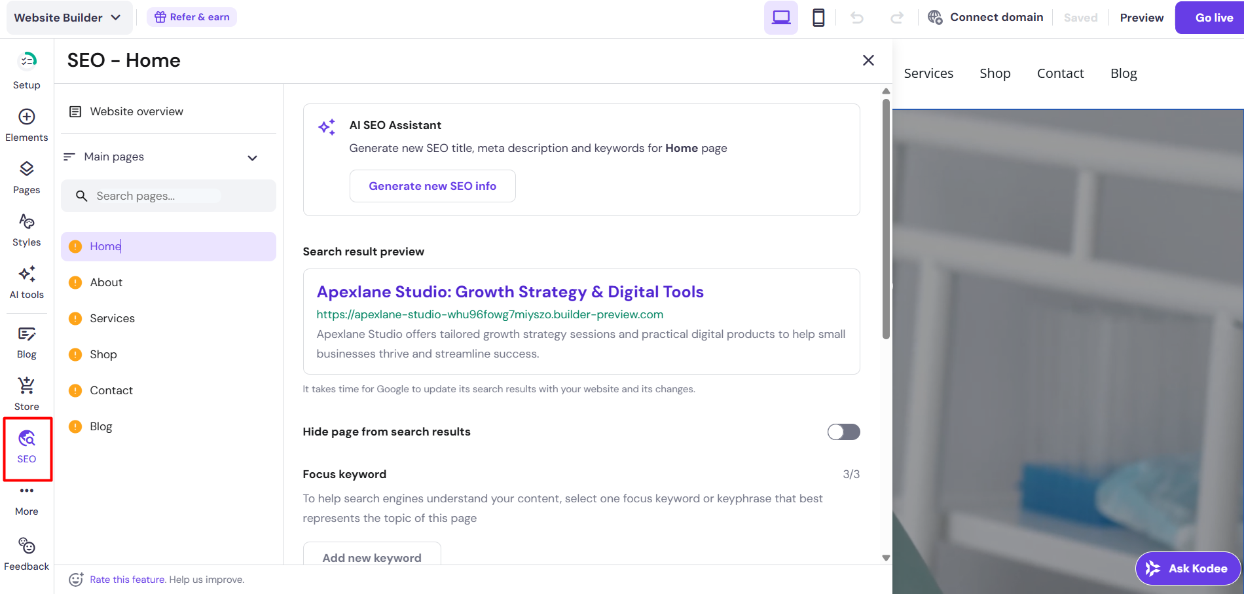Click Add new keyword button
The height and width of the screenshot is (594, 1244).
point(371,555)
